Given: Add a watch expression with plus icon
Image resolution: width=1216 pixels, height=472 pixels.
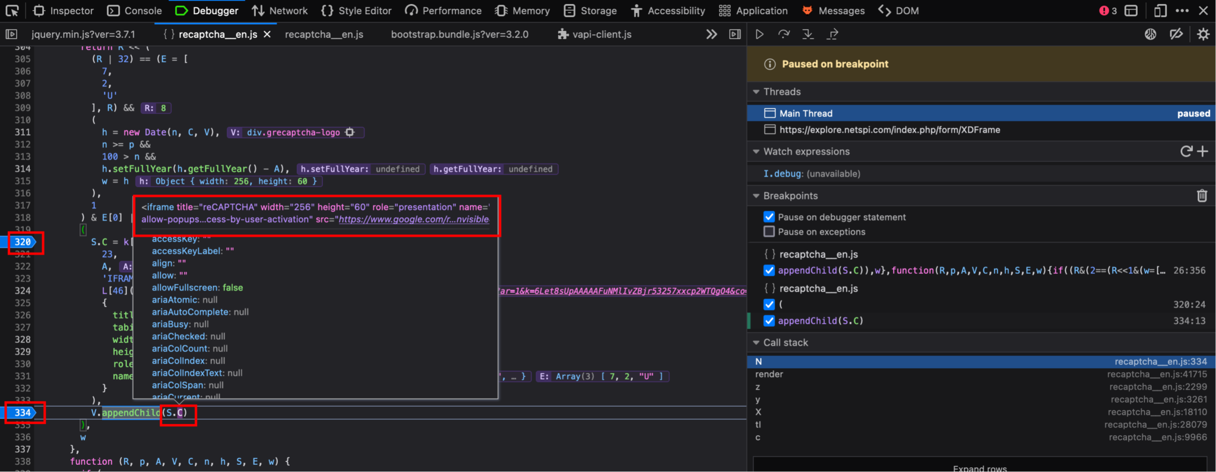Looking at the screenshot, I should coord(1203,151).
